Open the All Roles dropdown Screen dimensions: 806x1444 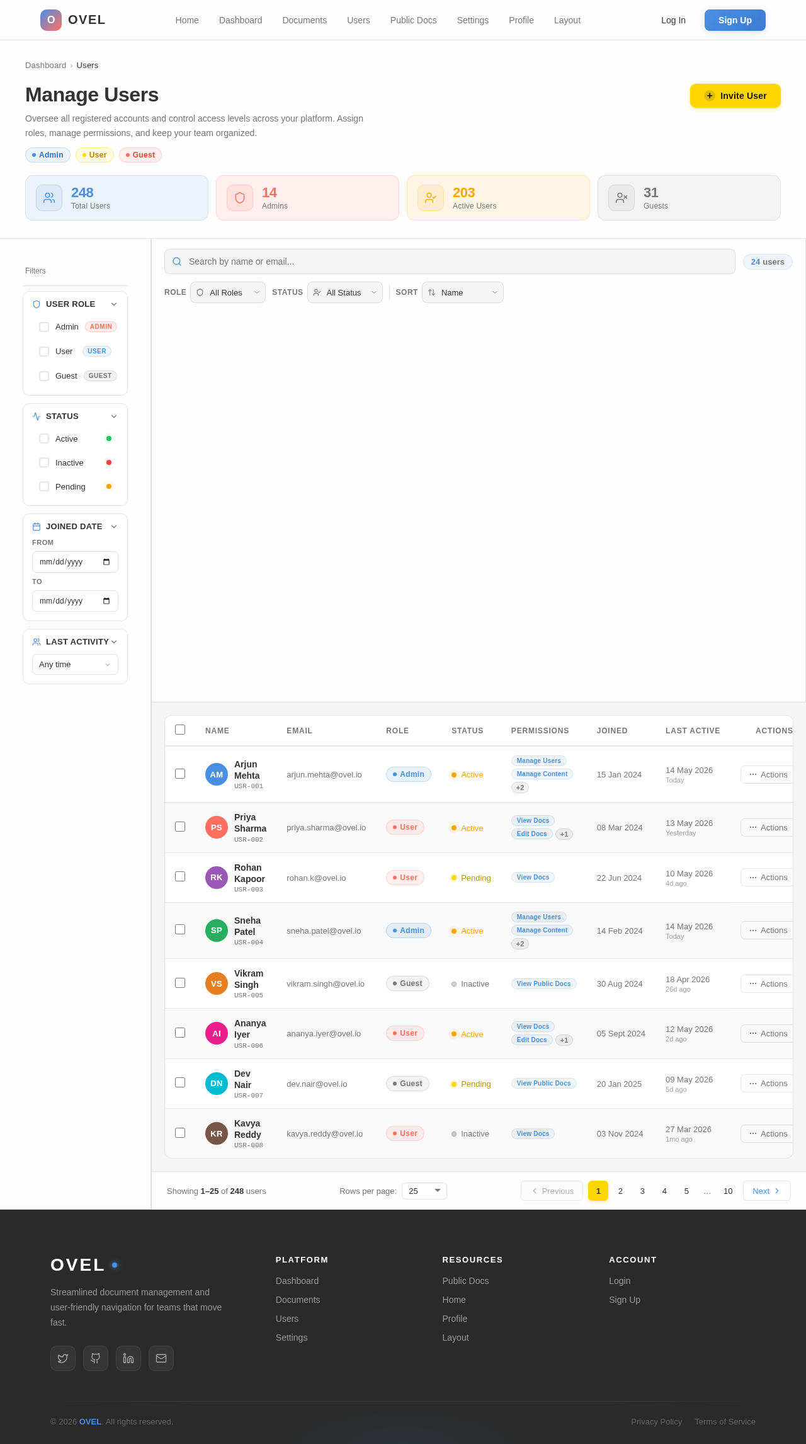(x=228, y=292)
